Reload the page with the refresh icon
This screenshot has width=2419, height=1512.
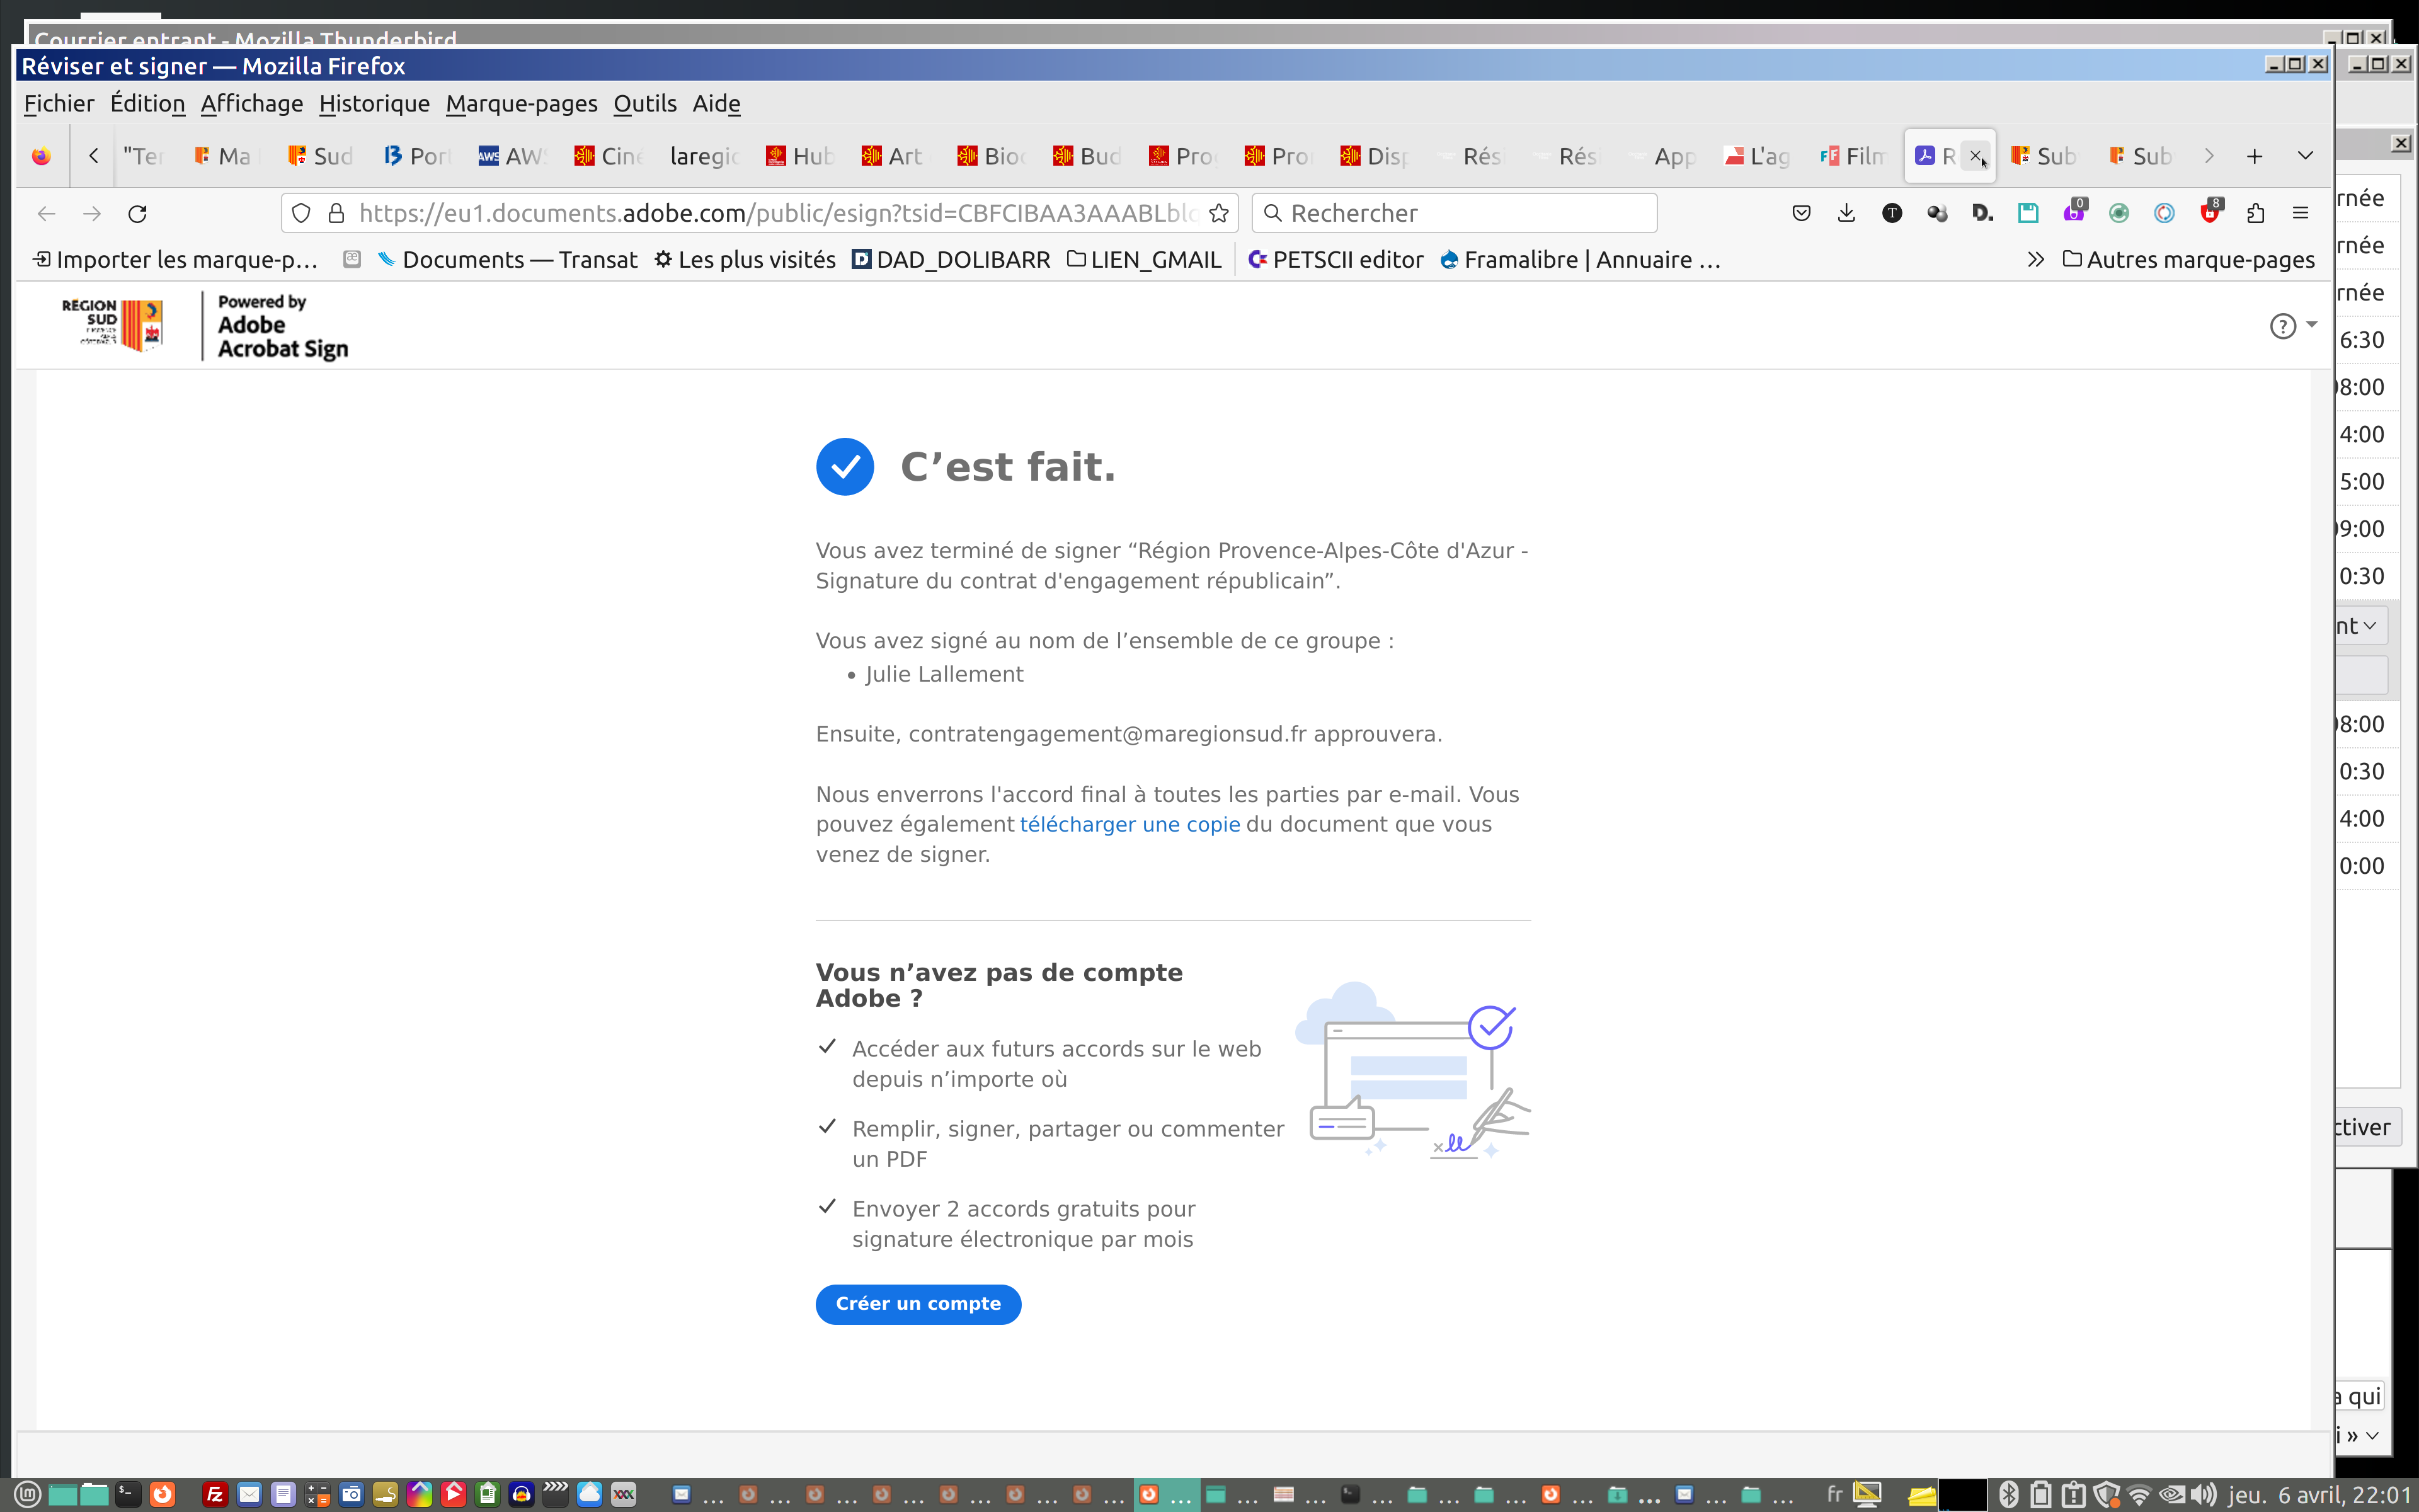tap(138, 213)
